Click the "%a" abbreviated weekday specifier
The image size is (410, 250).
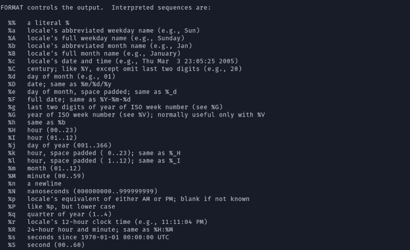(12, 31)
